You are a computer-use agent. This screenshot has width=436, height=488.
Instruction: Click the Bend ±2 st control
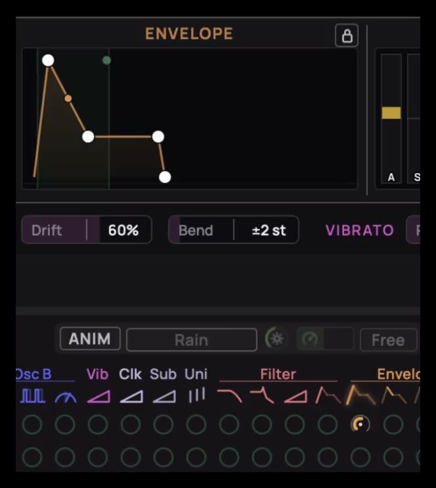[234, 230]
